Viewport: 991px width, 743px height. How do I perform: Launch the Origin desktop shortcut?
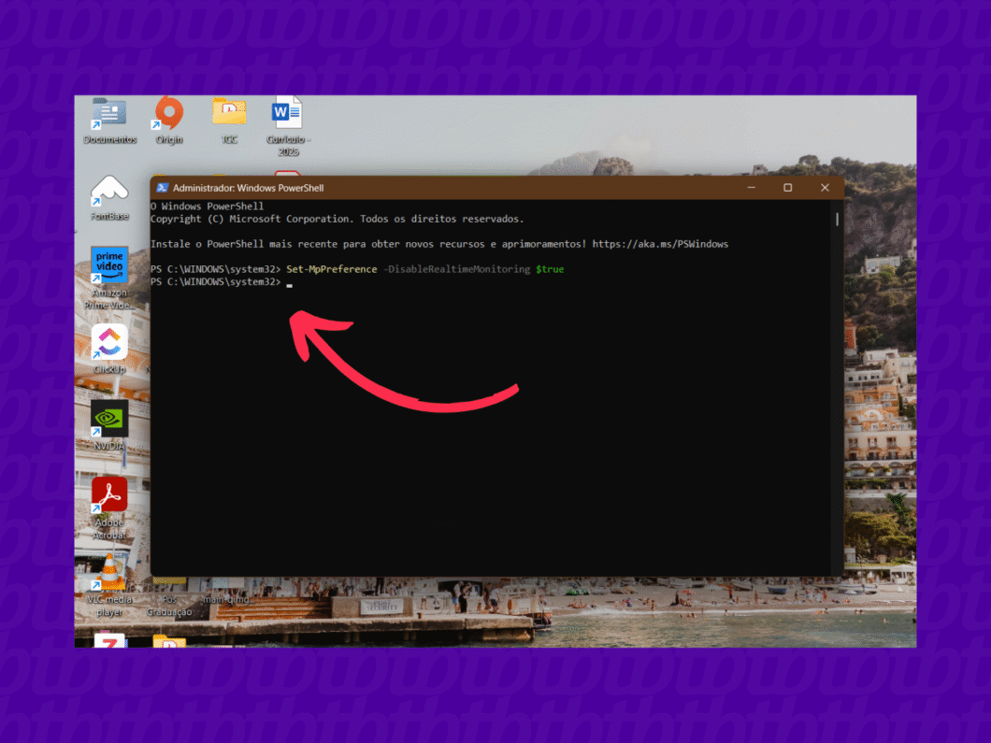168,120
